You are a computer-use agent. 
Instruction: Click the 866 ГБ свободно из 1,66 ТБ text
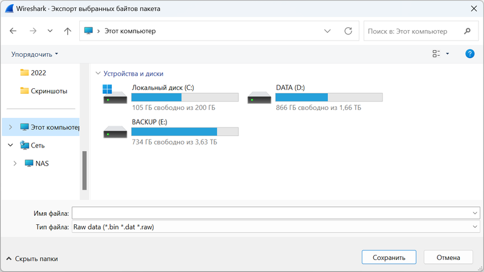tap(318, 108)
